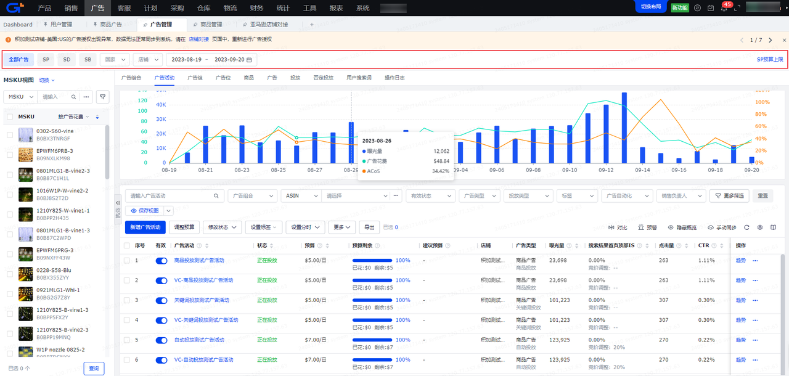Click the book help icon in table toolbar

point(773,227)
